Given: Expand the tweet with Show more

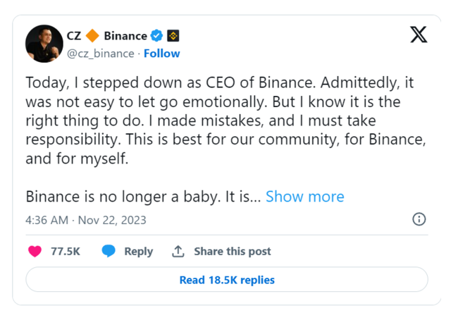Looking at the screenshot, I should (304, 197).
